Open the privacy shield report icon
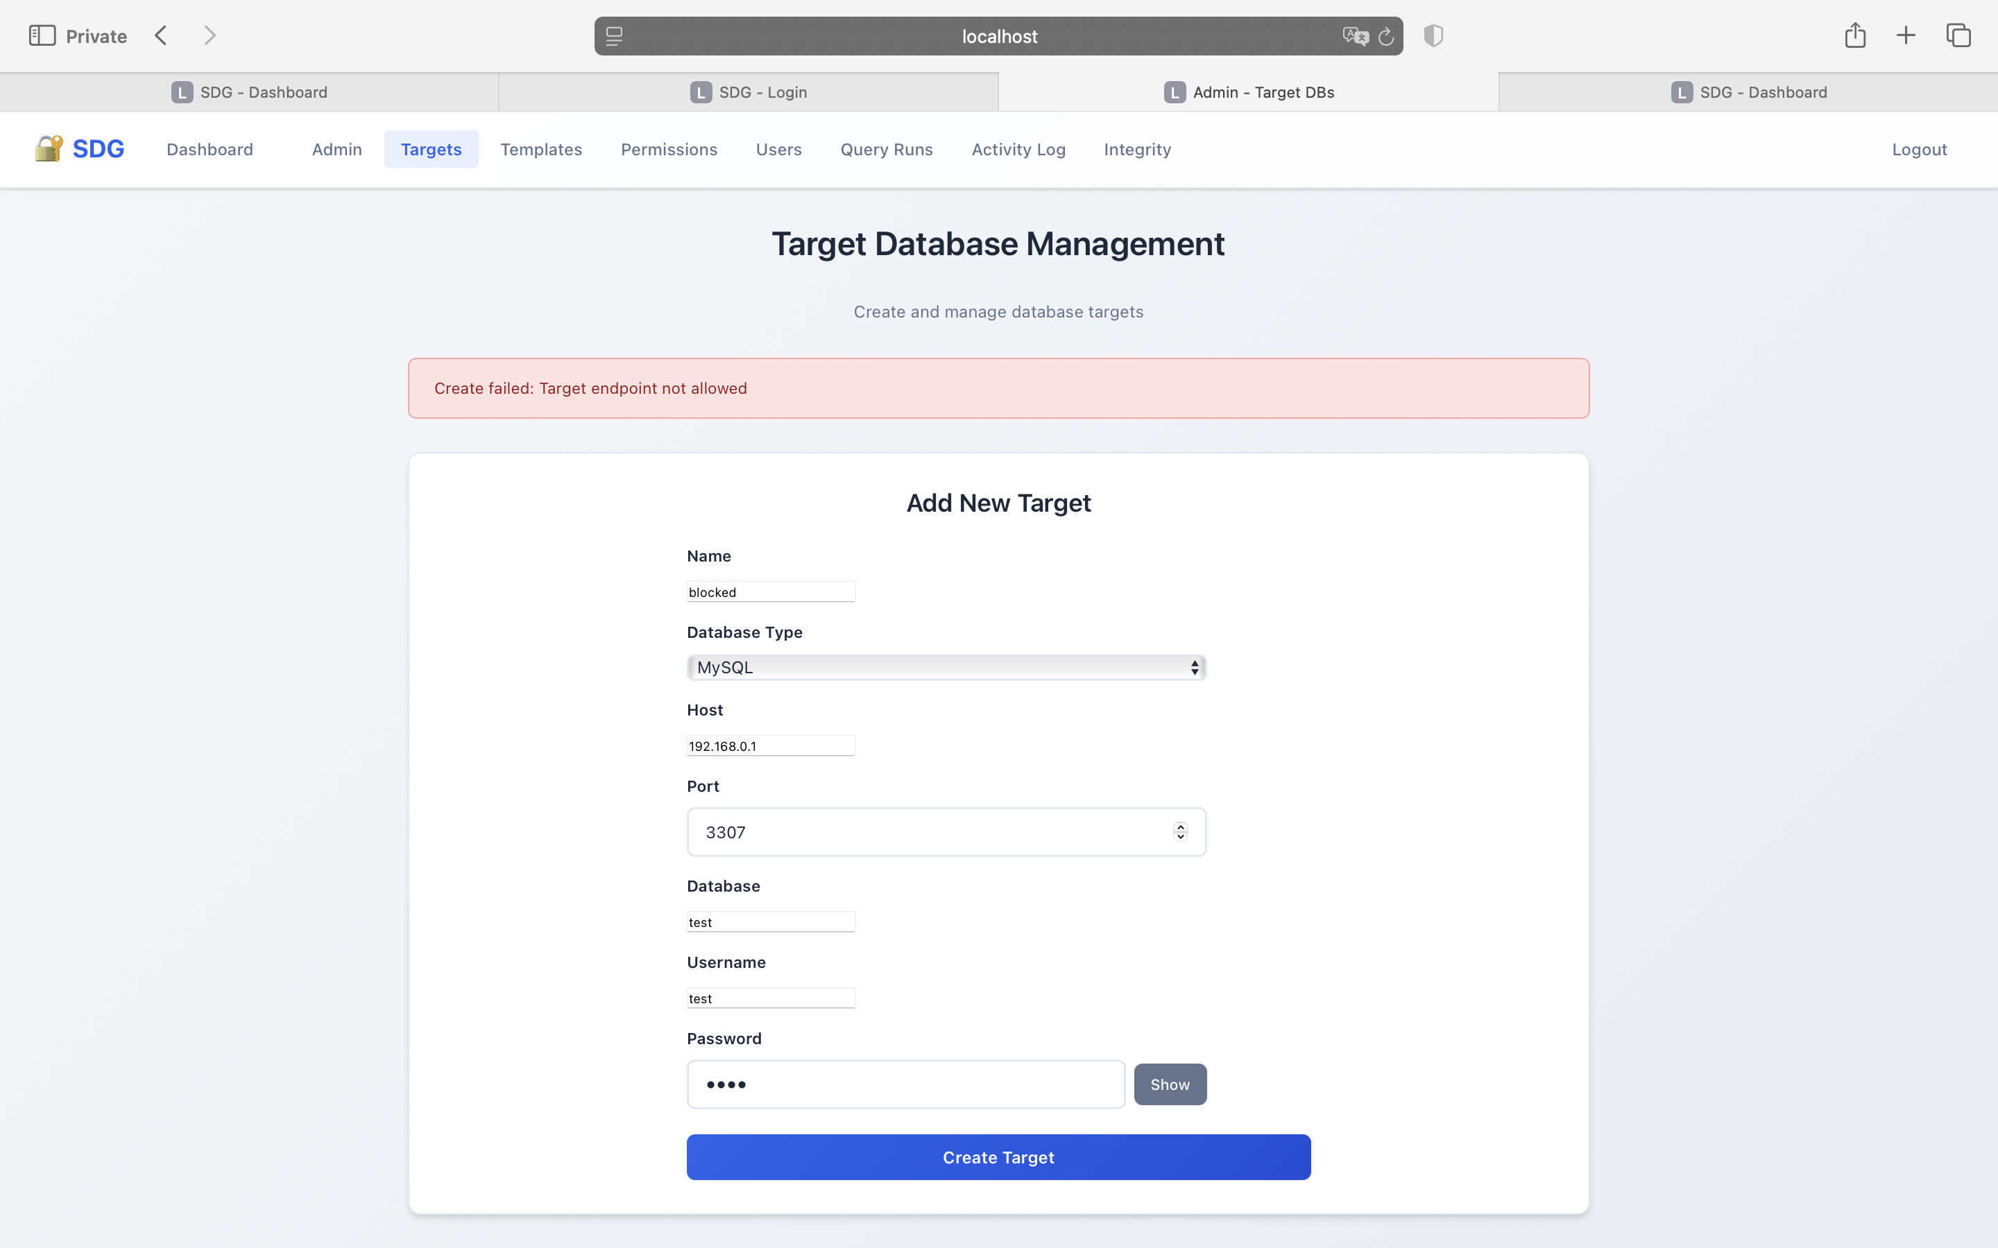This screenshot has width=1998, height=1248. (1433, 35)
